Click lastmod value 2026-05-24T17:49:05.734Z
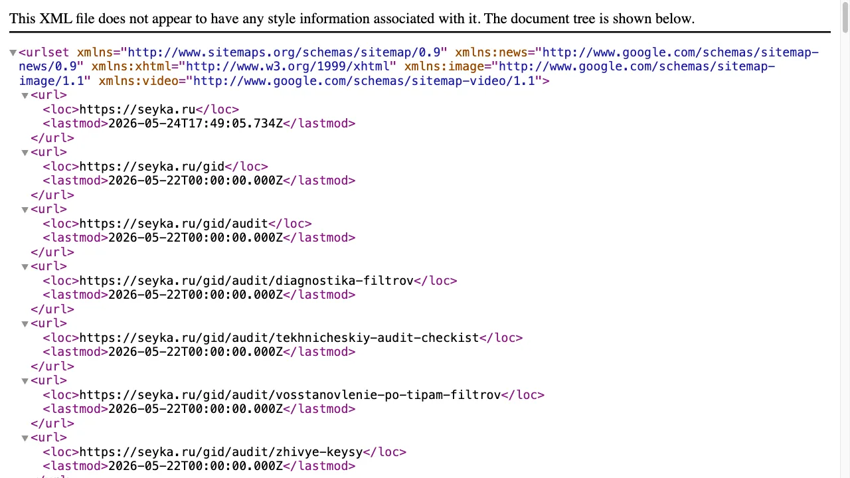 tap(196, 123)
